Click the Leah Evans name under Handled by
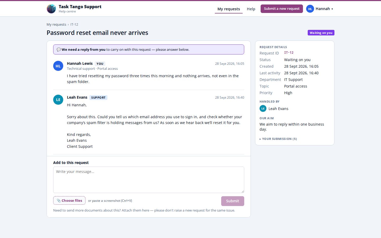 278,109
